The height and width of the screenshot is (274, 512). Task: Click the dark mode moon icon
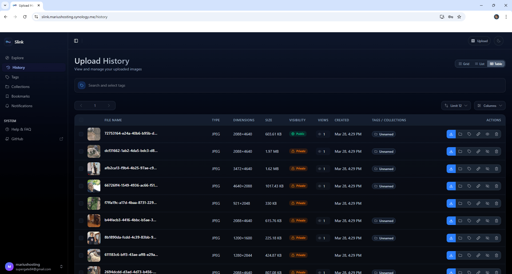[x=498, y=41]
